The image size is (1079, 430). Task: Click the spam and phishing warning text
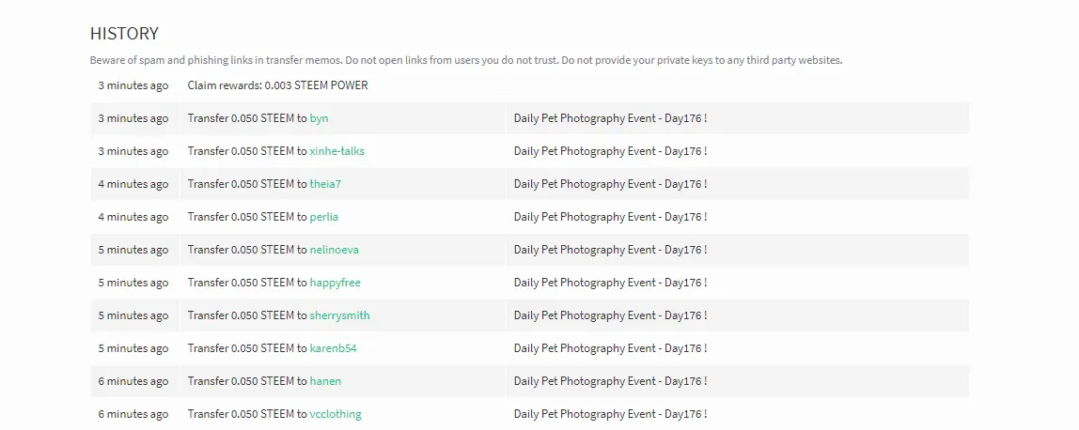coord(465,60)
